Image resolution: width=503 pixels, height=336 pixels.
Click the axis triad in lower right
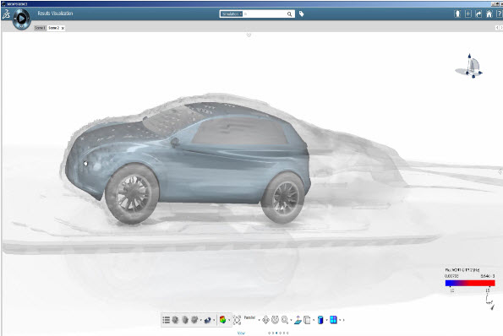(489, 302)
